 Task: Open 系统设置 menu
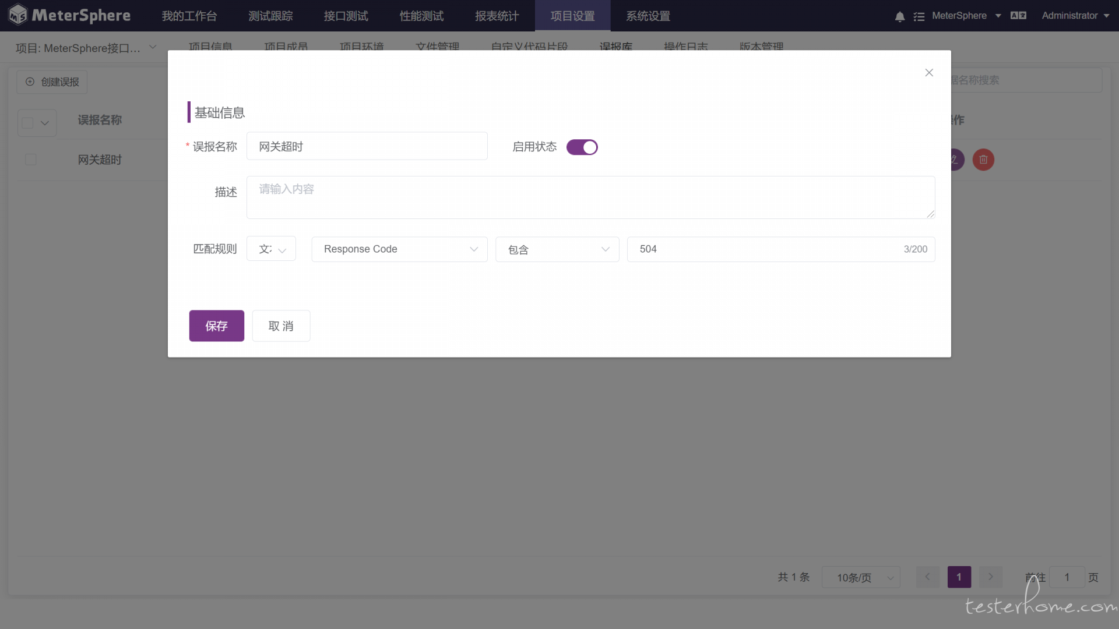[x=648, y=16]
